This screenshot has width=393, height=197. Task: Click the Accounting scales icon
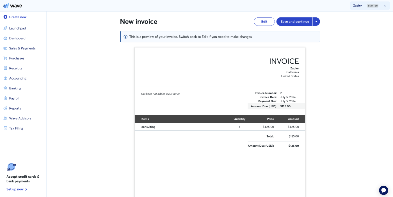5,78
